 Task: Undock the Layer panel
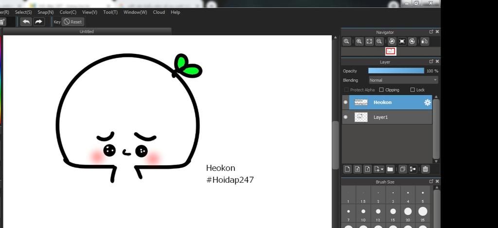[431, 62]
